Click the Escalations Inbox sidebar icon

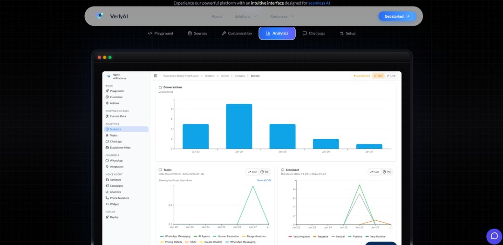[107, 148]
